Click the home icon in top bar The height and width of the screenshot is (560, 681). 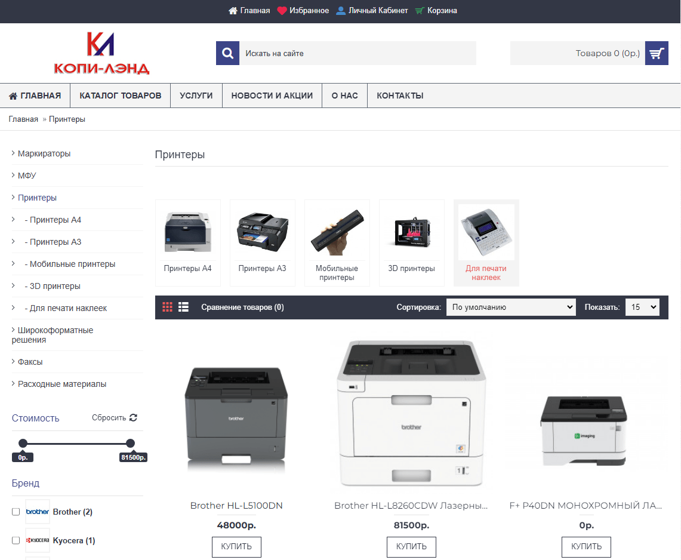pyautogui.click(x=233, y=10)
